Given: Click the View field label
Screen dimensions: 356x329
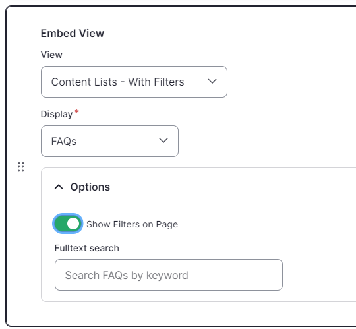Looking at the screenshot, I should point(51,55).
